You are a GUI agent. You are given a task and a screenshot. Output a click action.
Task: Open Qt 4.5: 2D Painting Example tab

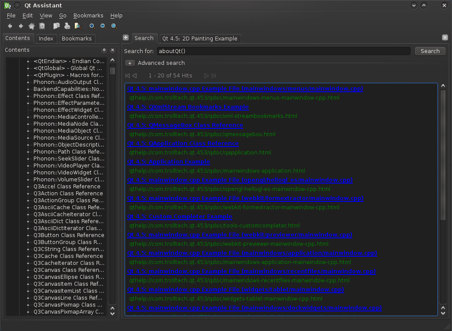click(x=200, y=39)
